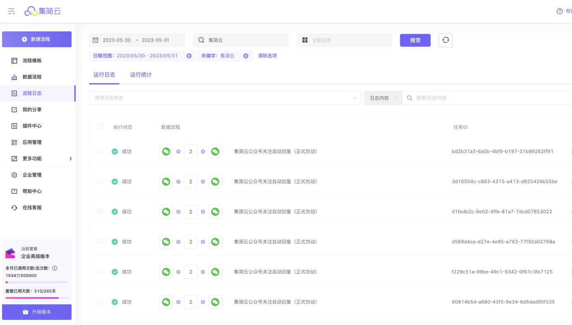Switch to the 运行日志 tab
The height and width of the screenshot is (325, 572).
tap(104, 75)
